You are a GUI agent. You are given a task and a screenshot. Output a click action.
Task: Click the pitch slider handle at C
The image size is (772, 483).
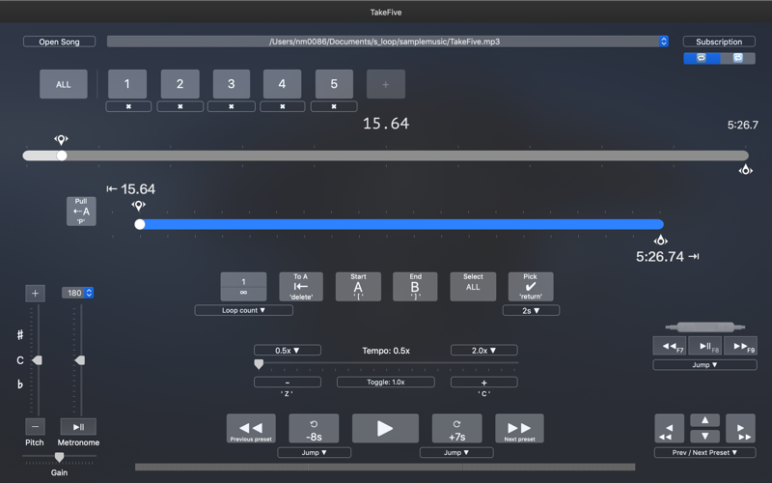pos(38,360)
